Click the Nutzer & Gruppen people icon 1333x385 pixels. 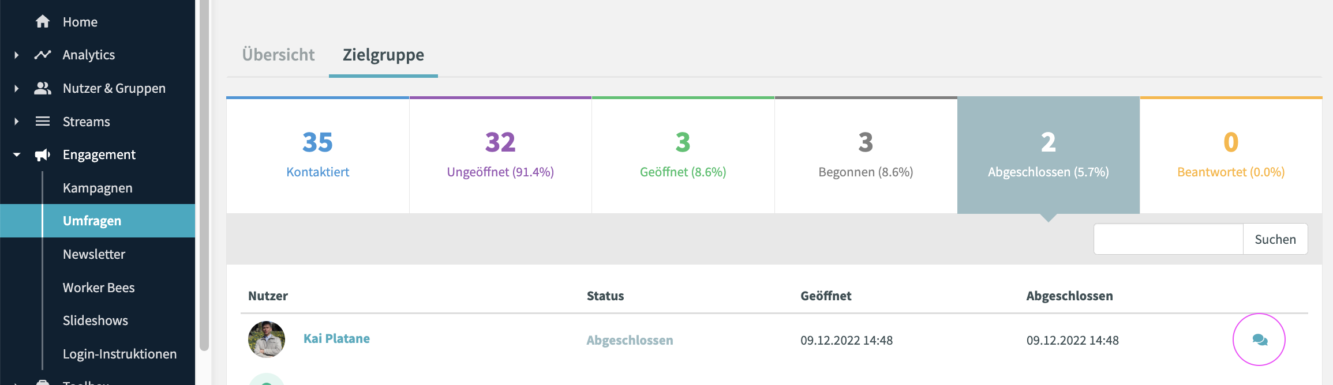[x=42, y=88]
